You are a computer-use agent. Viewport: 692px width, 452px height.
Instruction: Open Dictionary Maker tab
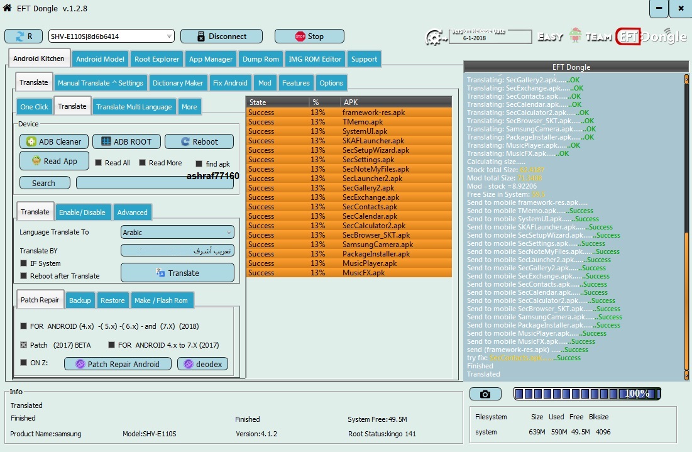[178, 83]
